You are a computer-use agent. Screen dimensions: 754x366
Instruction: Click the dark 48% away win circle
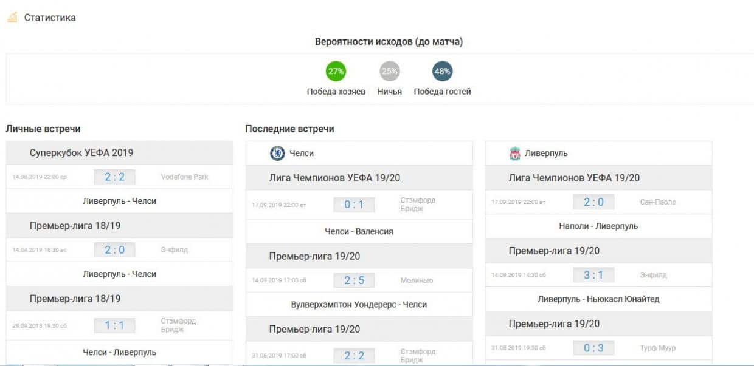[x=442, y=71]
